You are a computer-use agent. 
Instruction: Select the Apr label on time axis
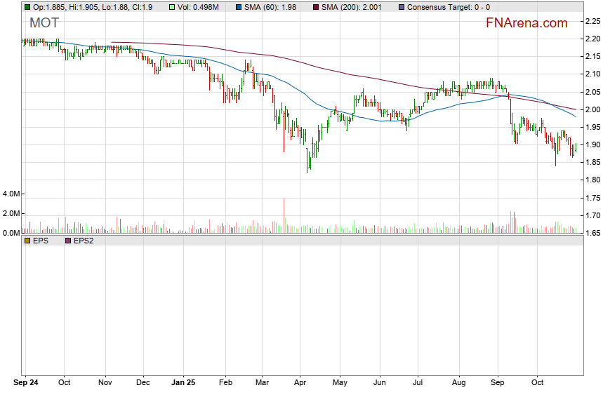click(x=300, y=383)
